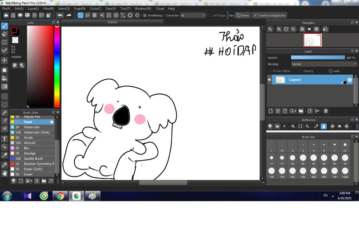Click Create a straight line button
This screenshot has height=231, width=359.
(x=270, y=15)
